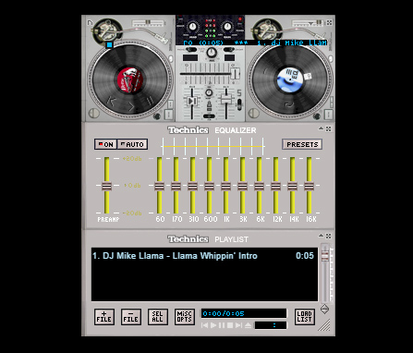Click the 12K band slider handle

(275, 186)
